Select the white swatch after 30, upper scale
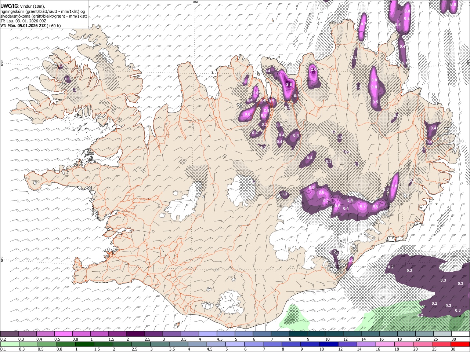Viewport: 470px width, 352px height. (x=460, y=334)
